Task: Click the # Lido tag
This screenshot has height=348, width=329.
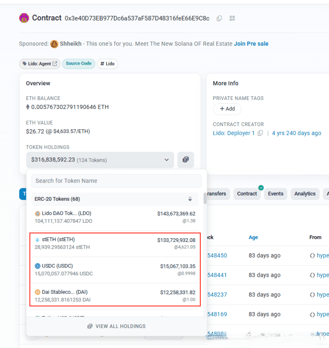Action: tap(107, 64)
